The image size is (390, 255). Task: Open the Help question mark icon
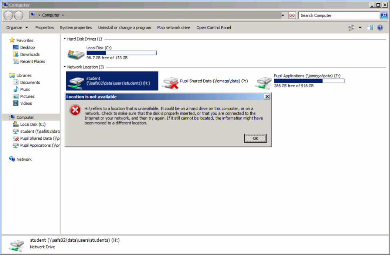click(380, 28)
